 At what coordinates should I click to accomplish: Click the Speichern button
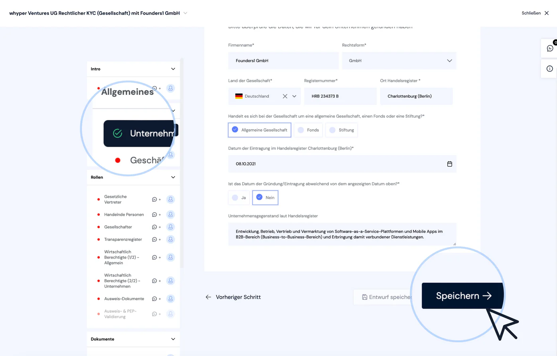pos(463,296)
